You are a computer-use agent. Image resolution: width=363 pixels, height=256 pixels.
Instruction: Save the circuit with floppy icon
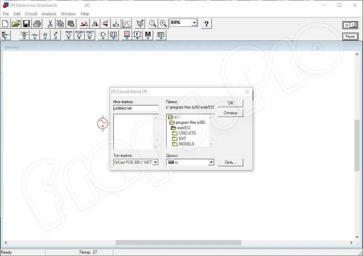pos(26,24)
